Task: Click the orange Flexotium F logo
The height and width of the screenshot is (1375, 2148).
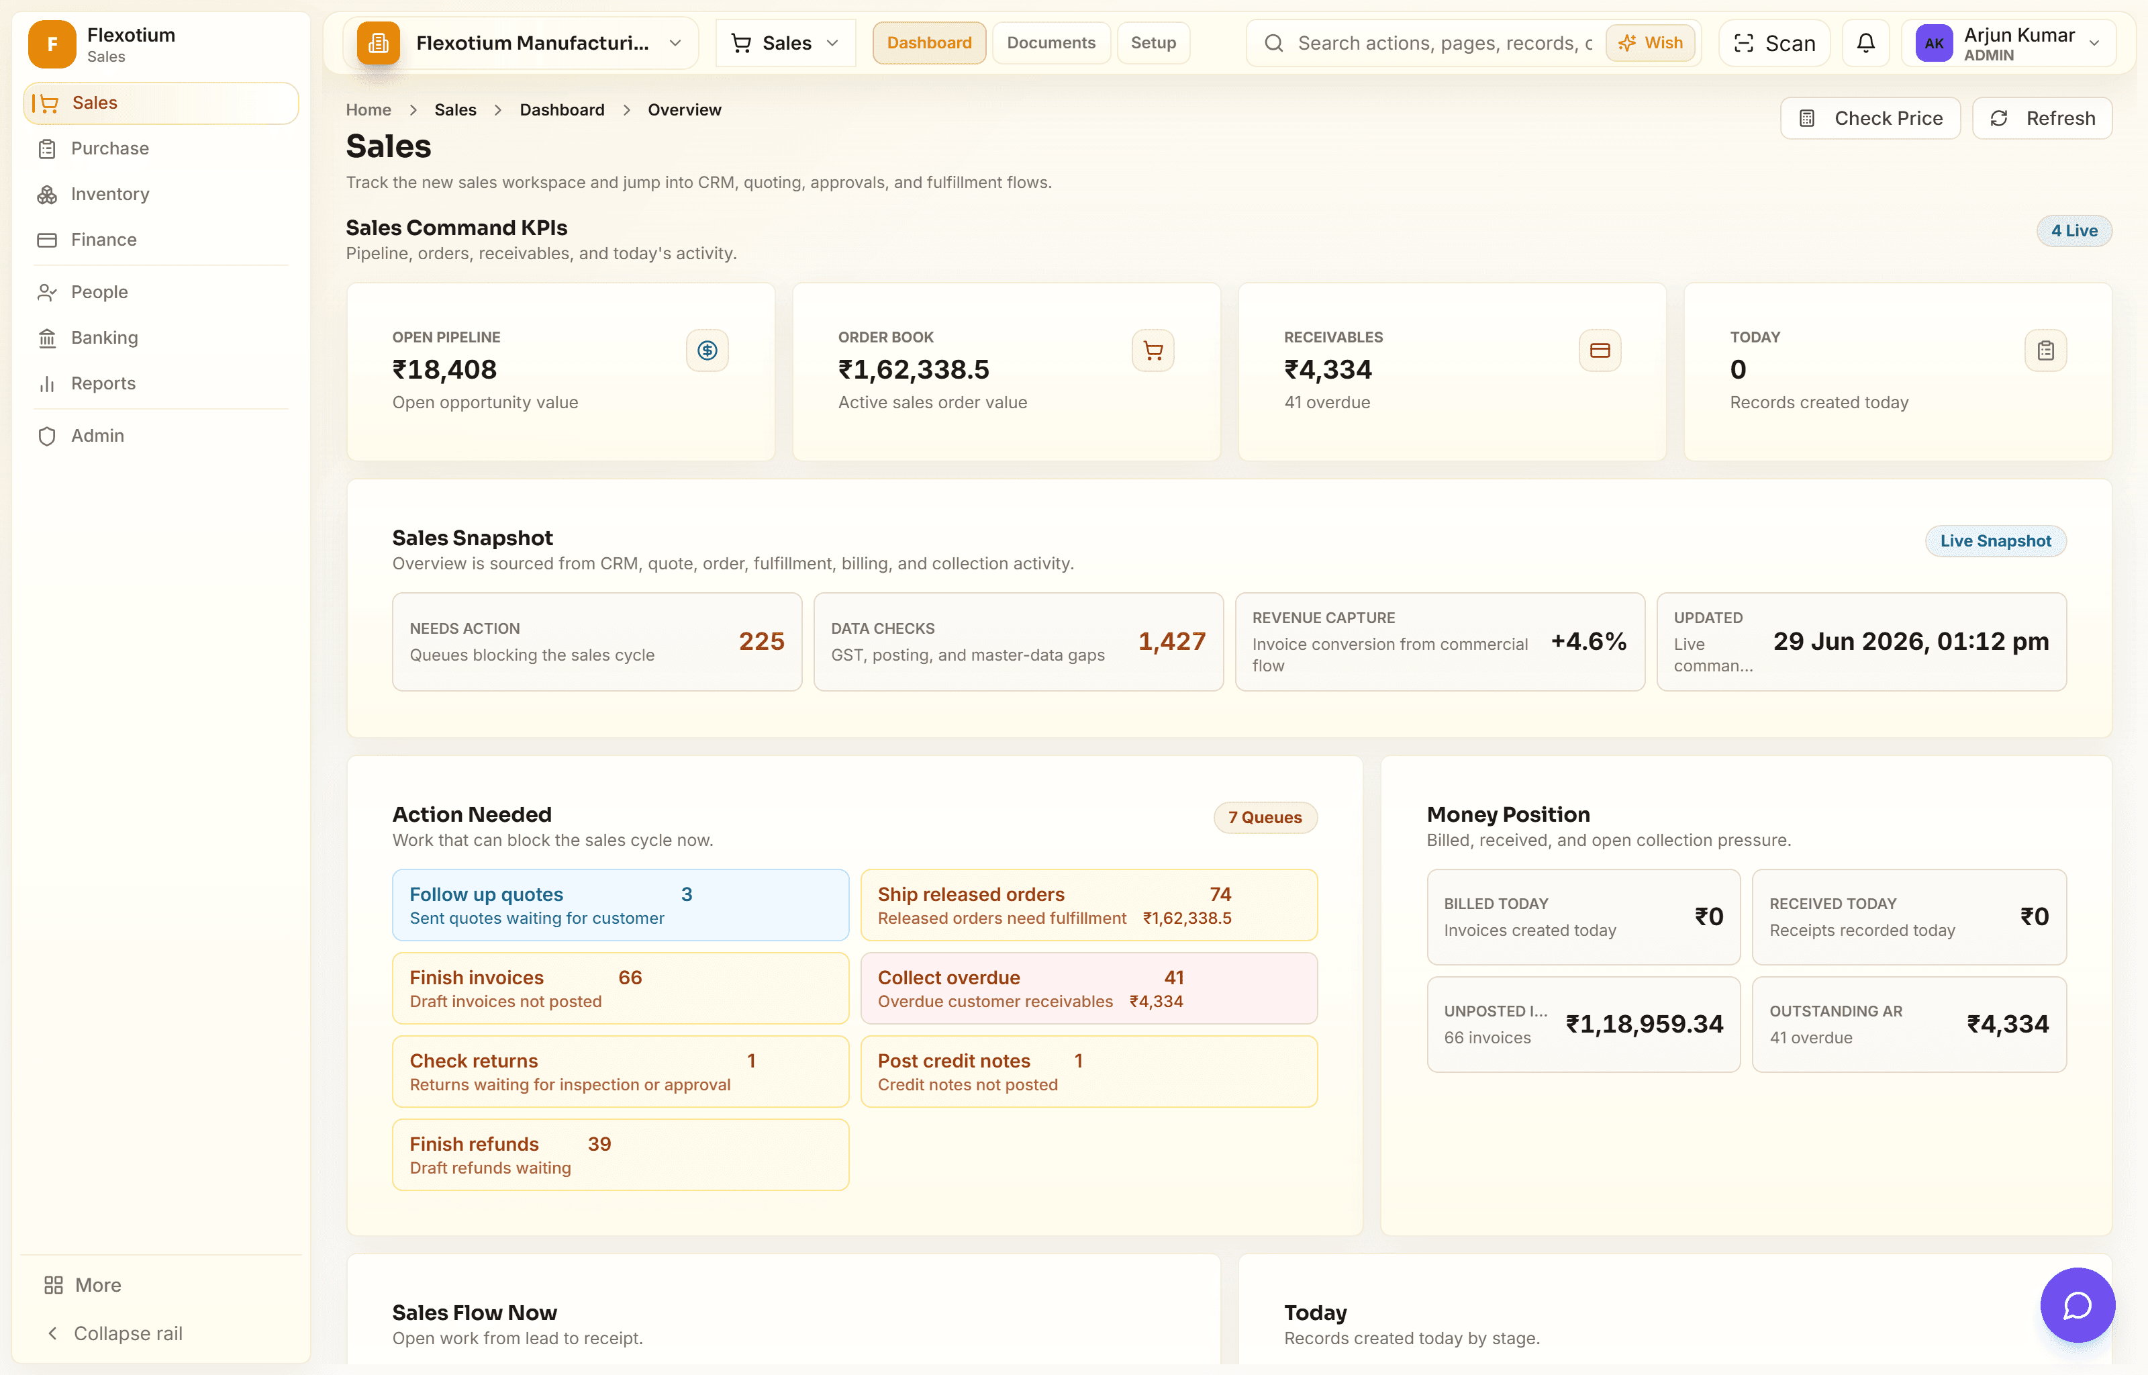Action: [x=52, y=44]
